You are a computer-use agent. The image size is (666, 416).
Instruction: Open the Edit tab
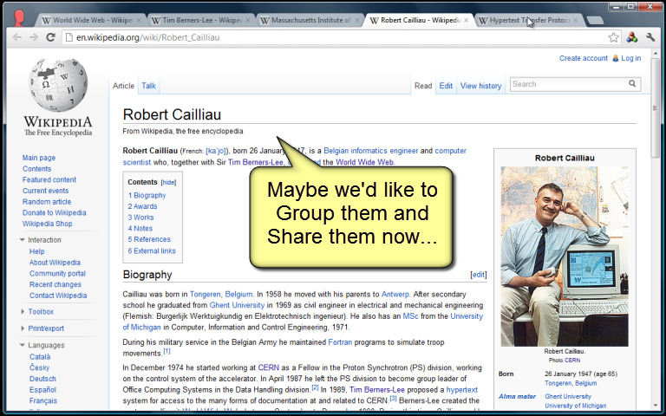(x=446, y=86)
